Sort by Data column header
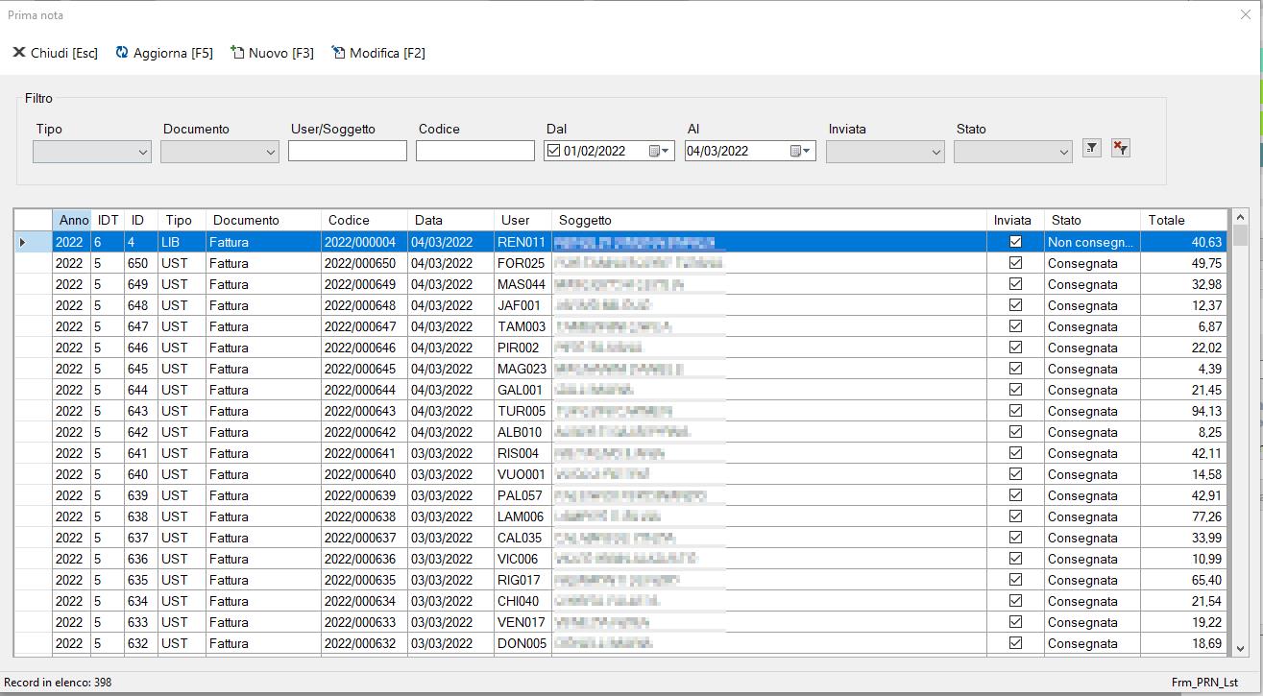This screenshot has width=1263, height=696. [x=450, y=220]
